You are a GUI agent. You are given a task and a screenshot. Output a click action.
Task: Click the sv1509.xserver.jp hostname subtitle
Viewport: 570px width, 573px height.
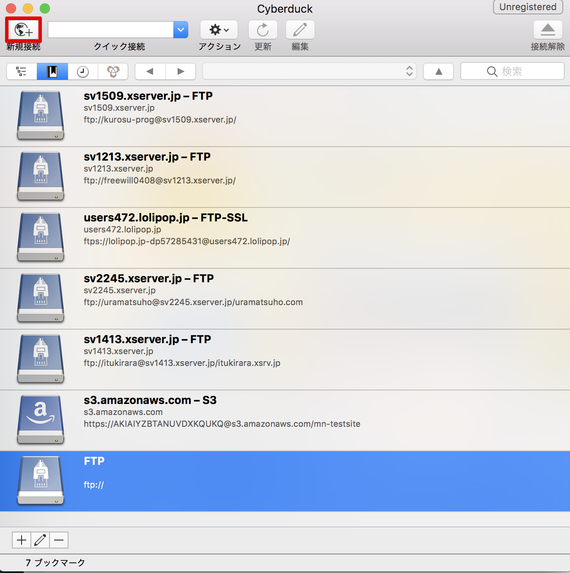119,108
